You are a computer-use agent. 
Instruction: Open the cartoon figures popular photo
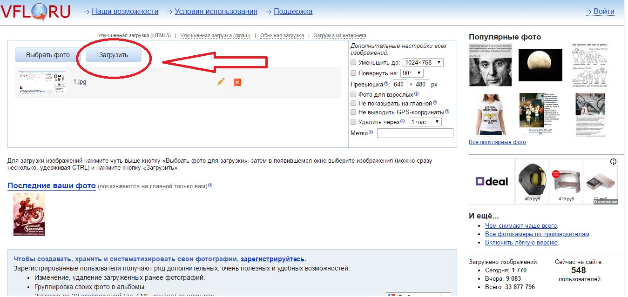[590, 65]
